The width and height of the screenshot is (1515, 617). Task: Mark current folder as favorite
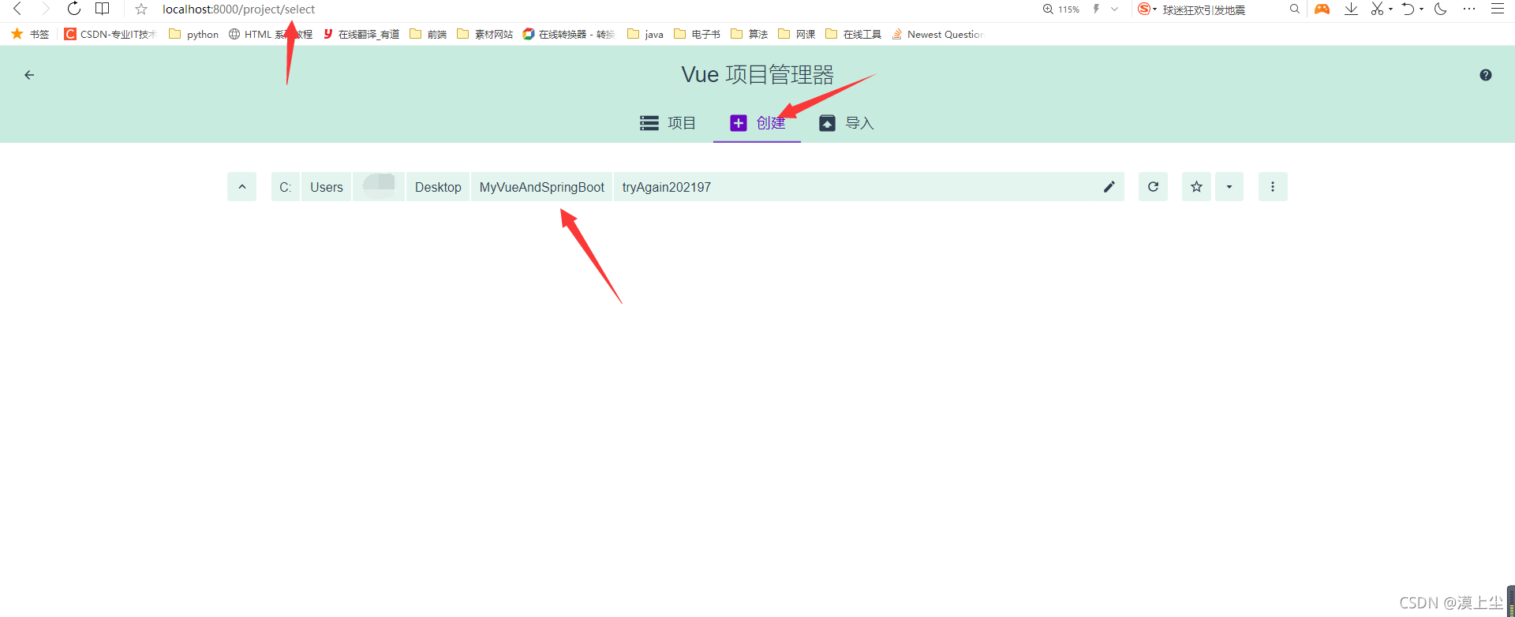1196,187
